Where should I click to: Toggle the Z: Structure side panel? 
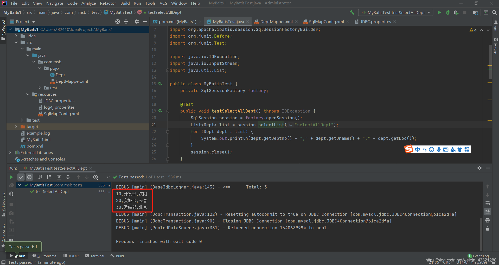(3, 205)
